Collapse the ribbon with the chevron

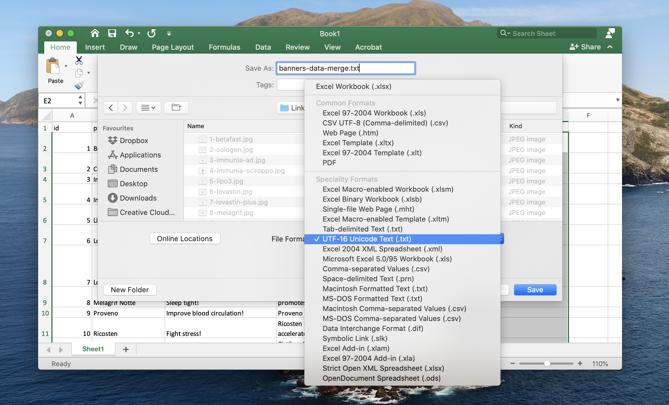tap(610, 47)
